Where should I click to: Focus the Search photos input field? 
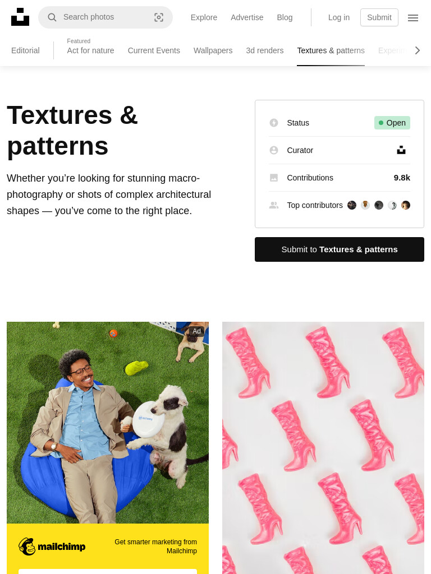point(106,17)
